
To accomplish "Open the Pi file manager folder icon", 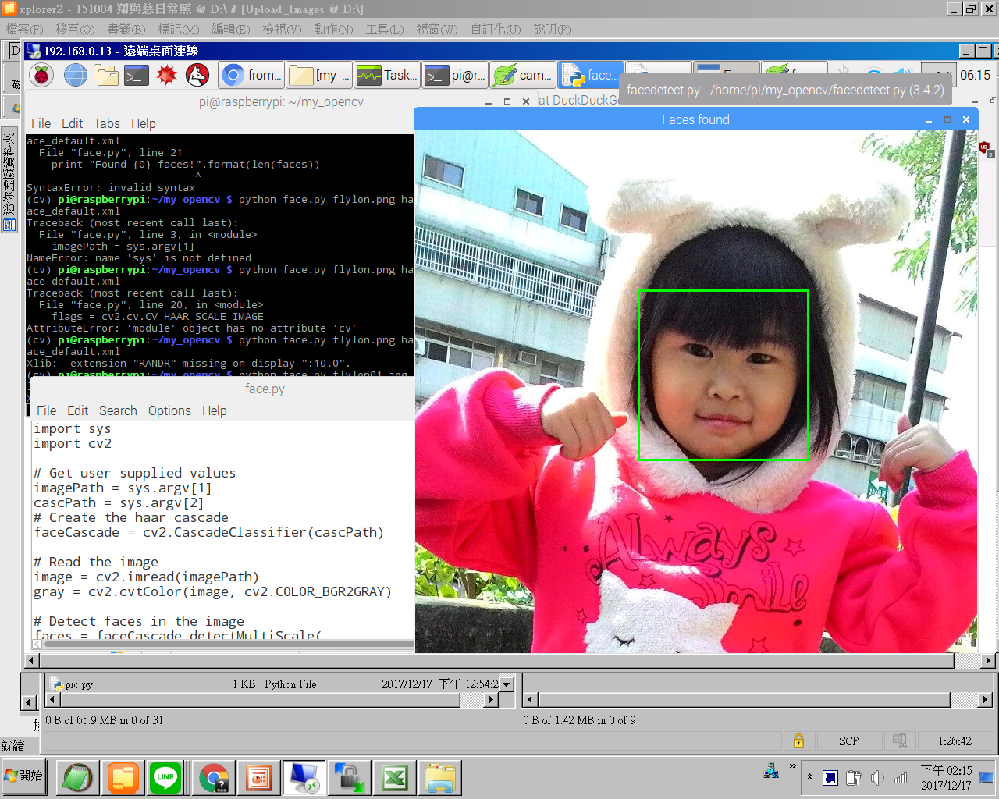I will [x=106, y=76].
